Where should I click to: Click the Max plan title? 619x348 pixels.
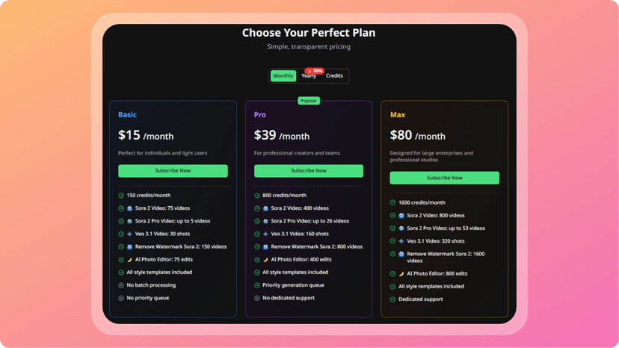coord(398,115)
